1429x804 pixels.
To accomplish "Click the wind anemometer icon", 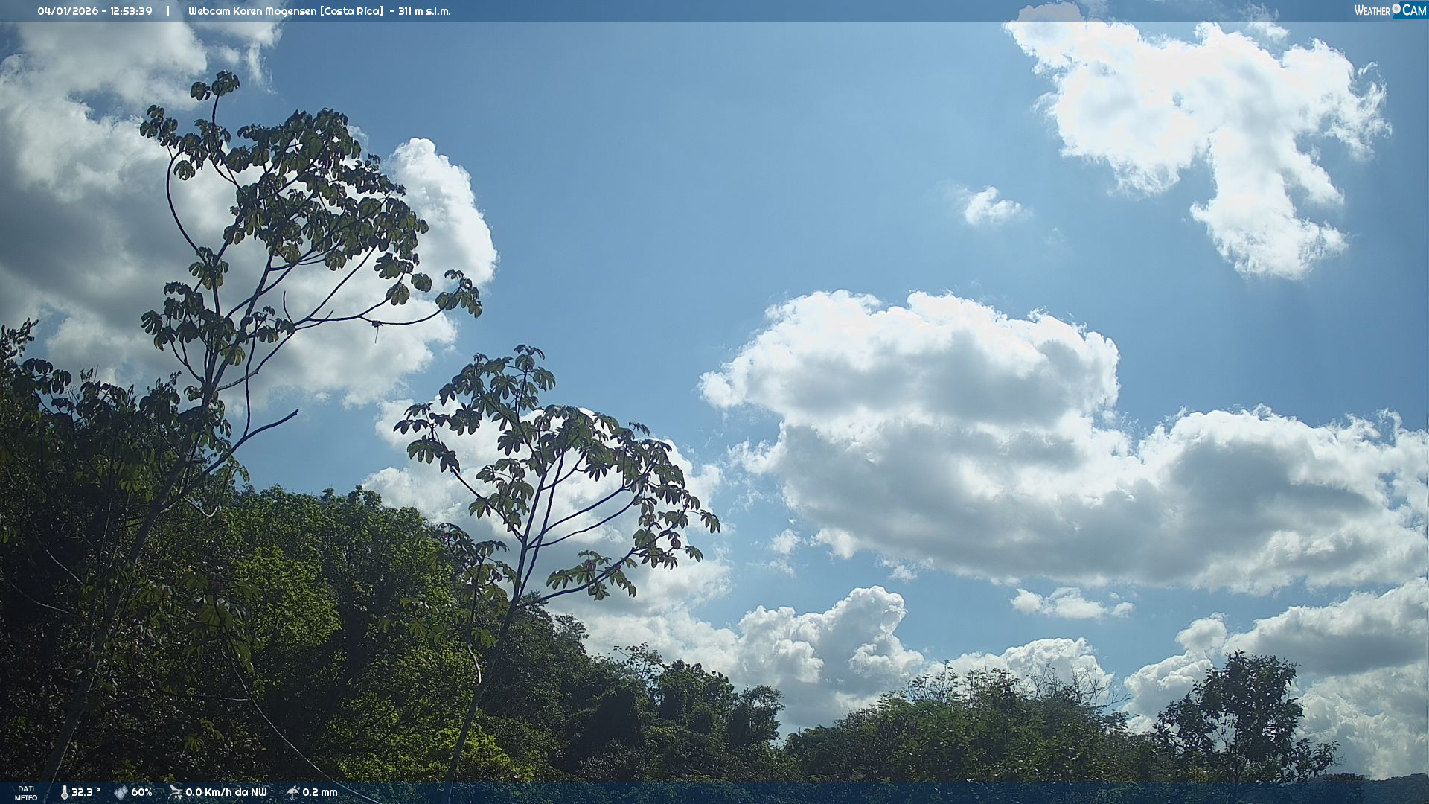I will 175,792.
